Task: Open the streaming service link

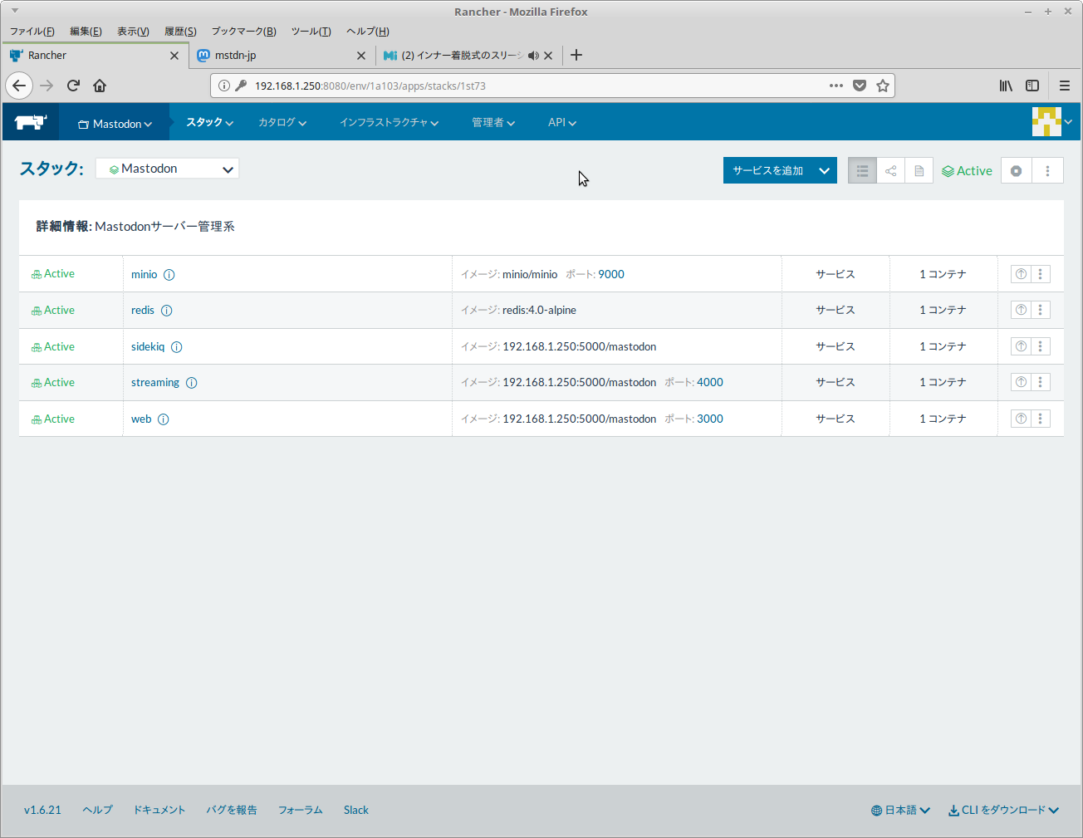Action: [155, 383]
